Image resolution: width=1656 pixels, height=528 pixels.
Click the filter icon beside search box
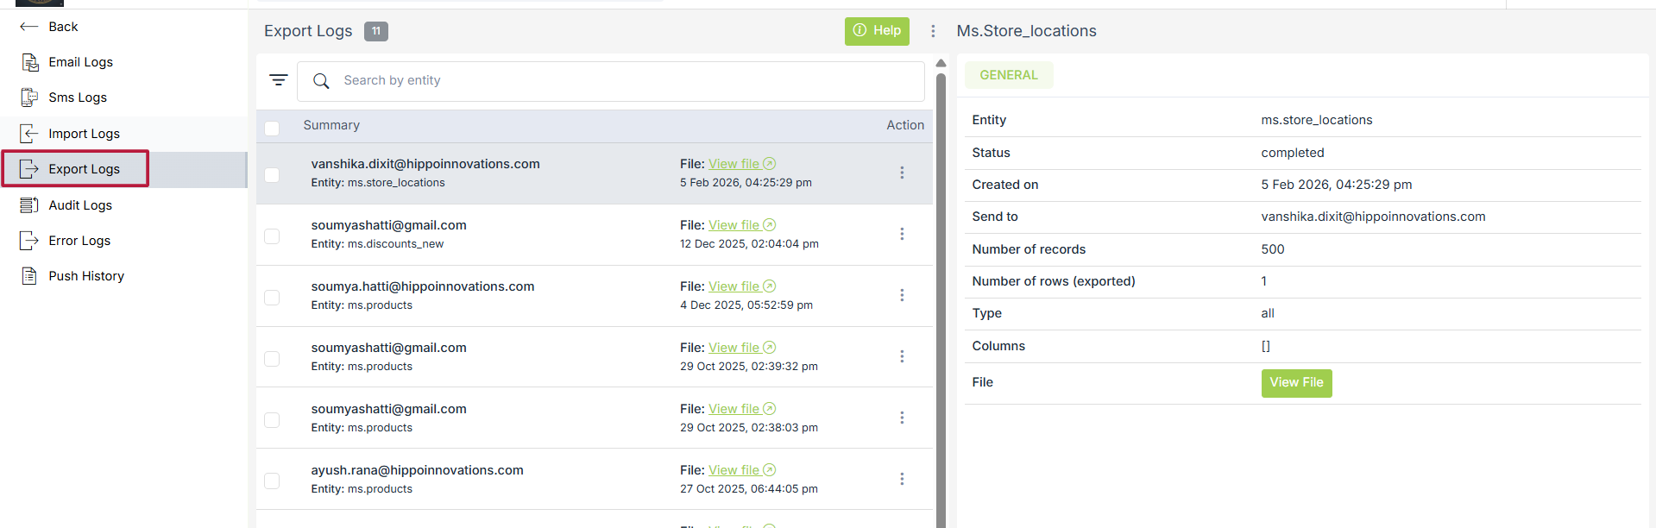click(278, 80)
